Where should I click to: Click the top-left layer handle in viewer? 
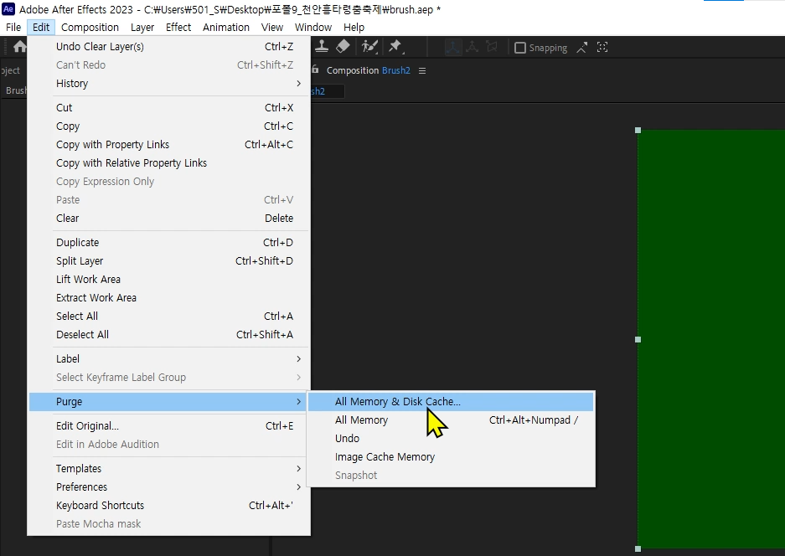tap(638, 130)
